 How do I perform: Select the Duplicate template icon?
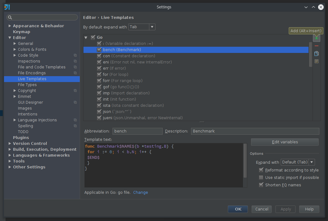316,53
